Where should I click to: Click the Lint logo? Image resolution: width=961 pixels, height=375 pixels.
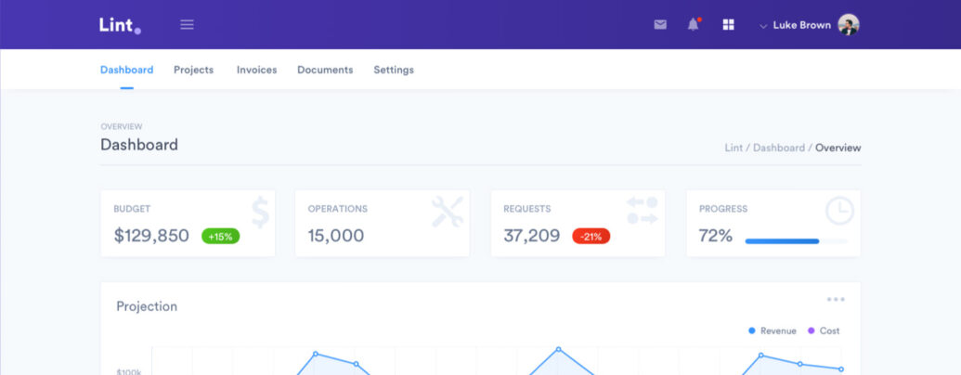point(119,25)
